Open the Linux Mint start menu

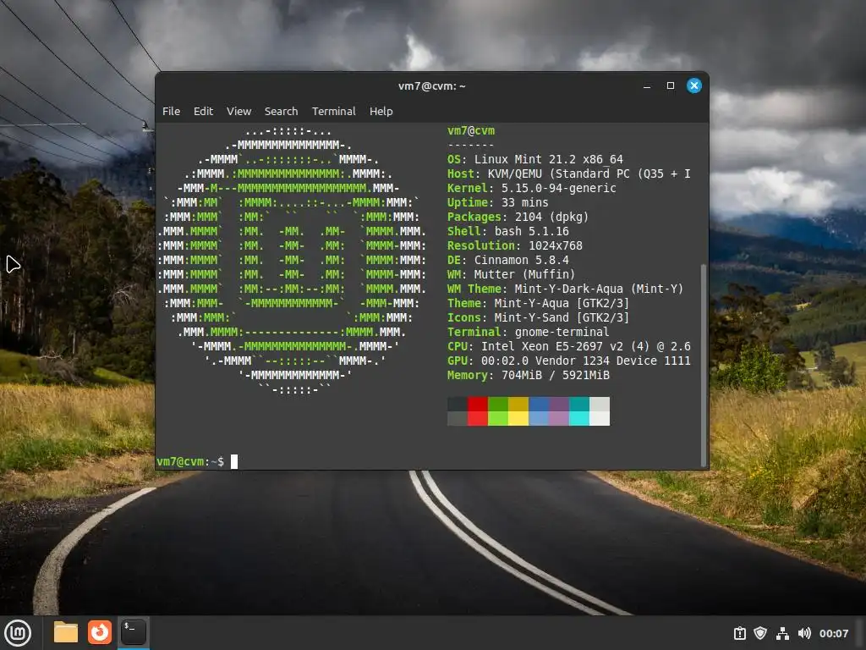pos(18,633)
